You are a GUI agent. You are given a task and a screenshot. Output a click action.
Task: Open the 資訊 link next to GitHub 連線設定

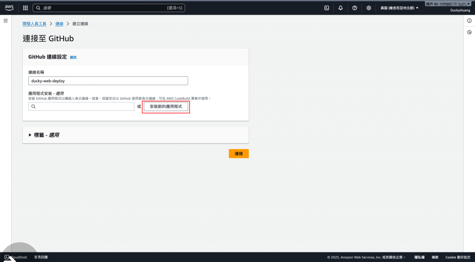point(73,57)
